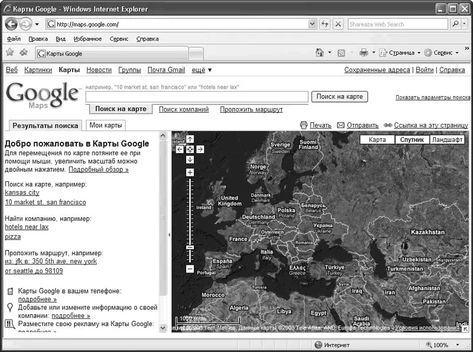Open the kansas city example link
Screen dimensions: 473x352
(22, 193)
